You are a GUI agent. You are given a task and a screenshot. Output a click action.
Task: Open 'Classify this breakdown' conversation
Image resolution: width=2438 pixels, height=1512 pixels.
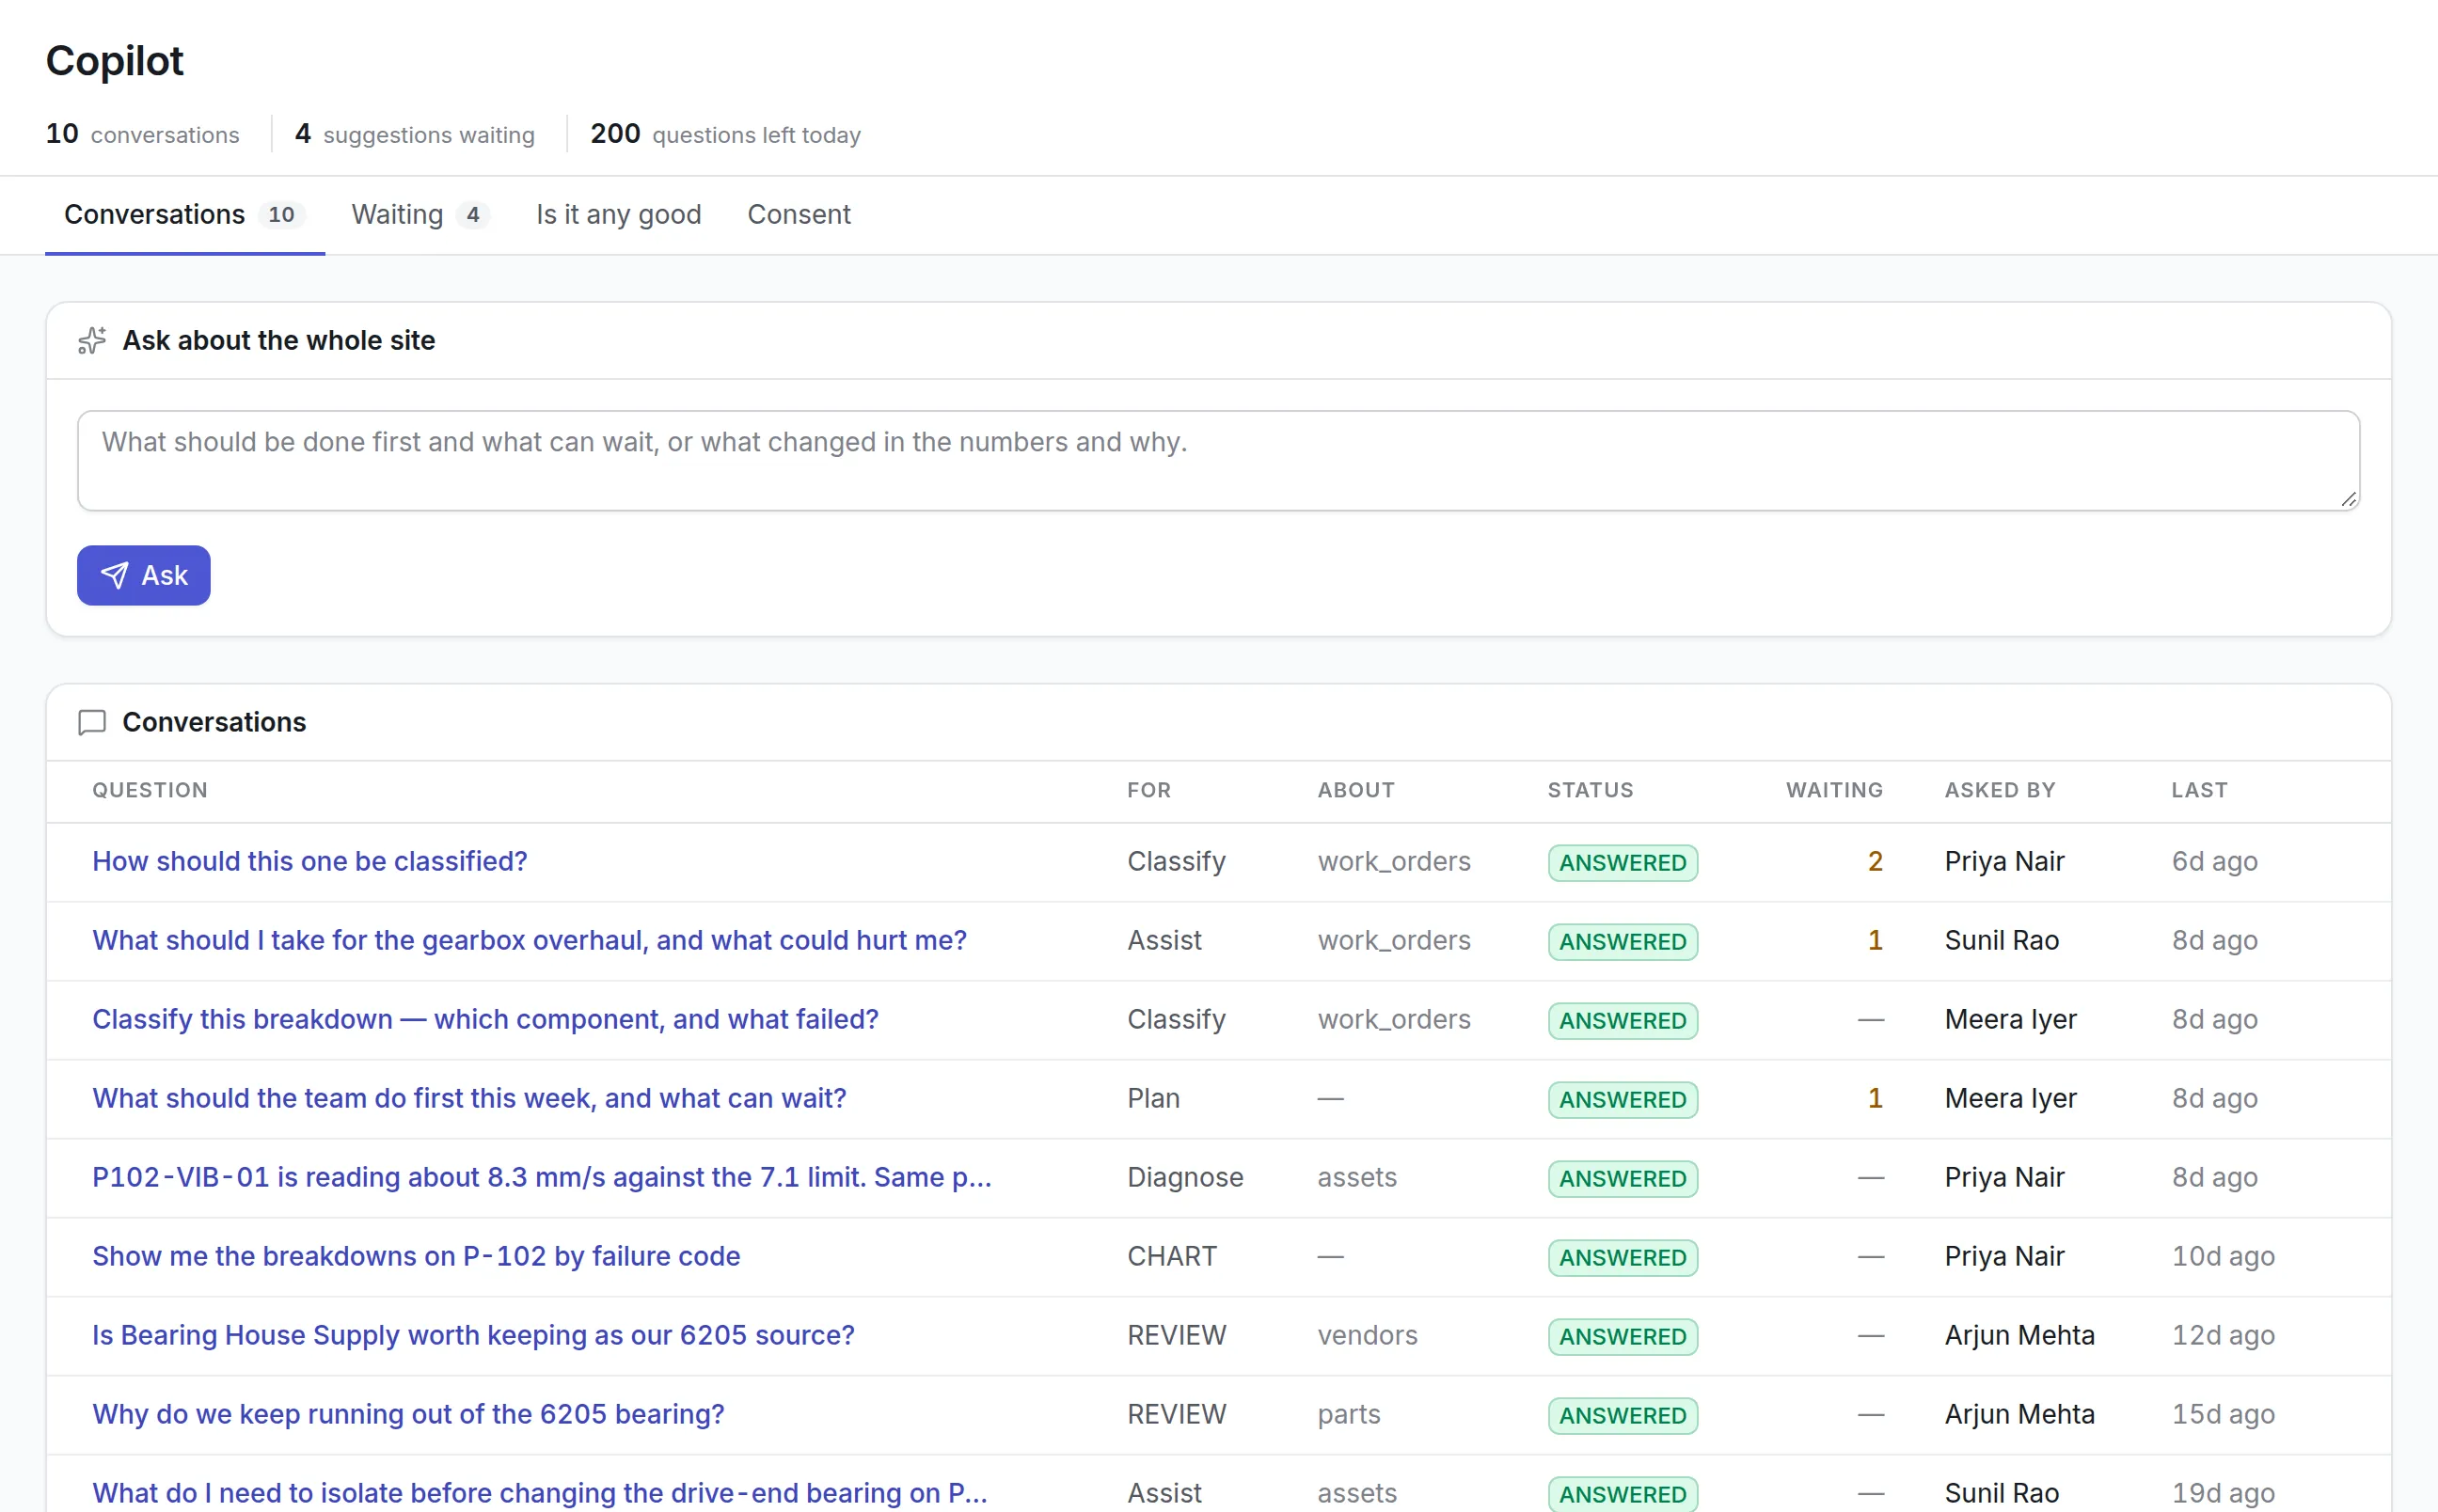(486, 1019)
